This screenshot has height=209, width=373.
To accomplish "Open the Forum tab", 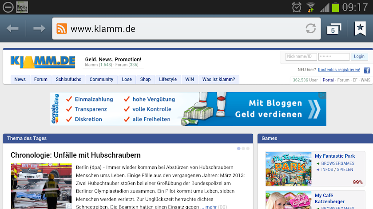I will tap(41, 79).
